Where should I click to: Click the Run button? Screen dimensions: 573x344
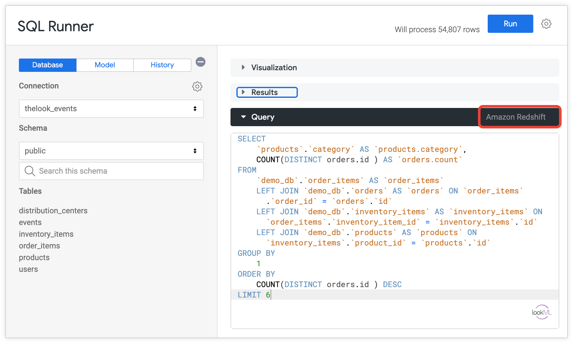point(510,24)
